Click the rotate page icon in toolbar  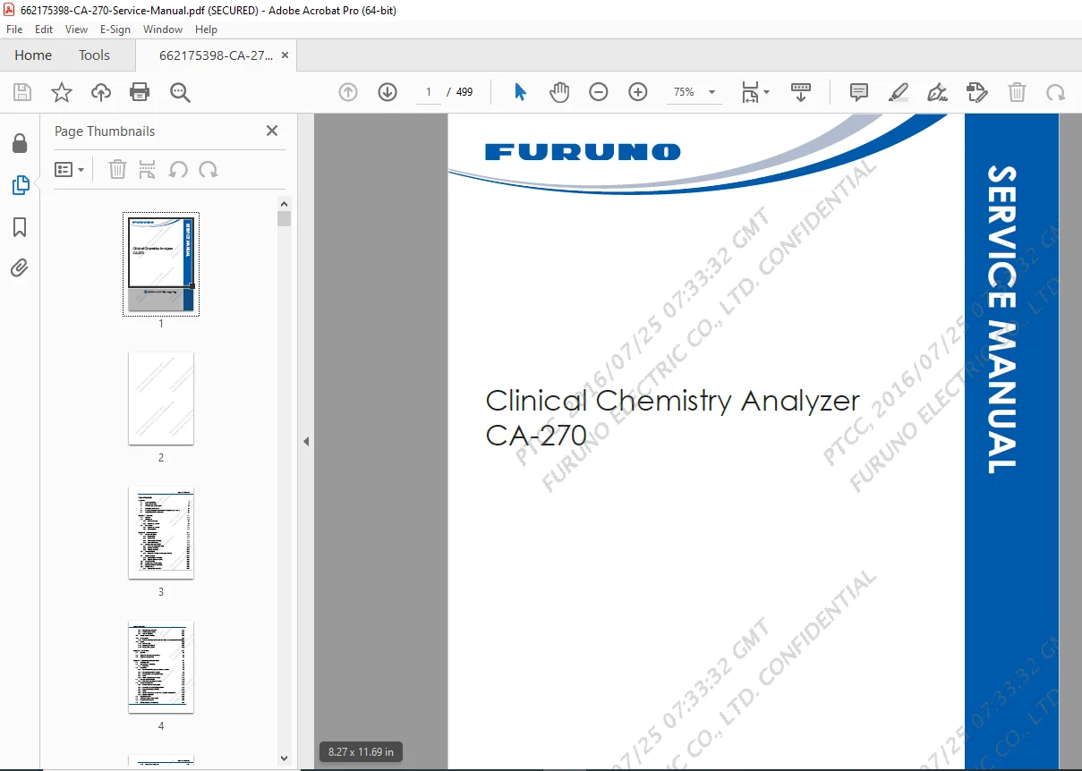coord(1056,92)
